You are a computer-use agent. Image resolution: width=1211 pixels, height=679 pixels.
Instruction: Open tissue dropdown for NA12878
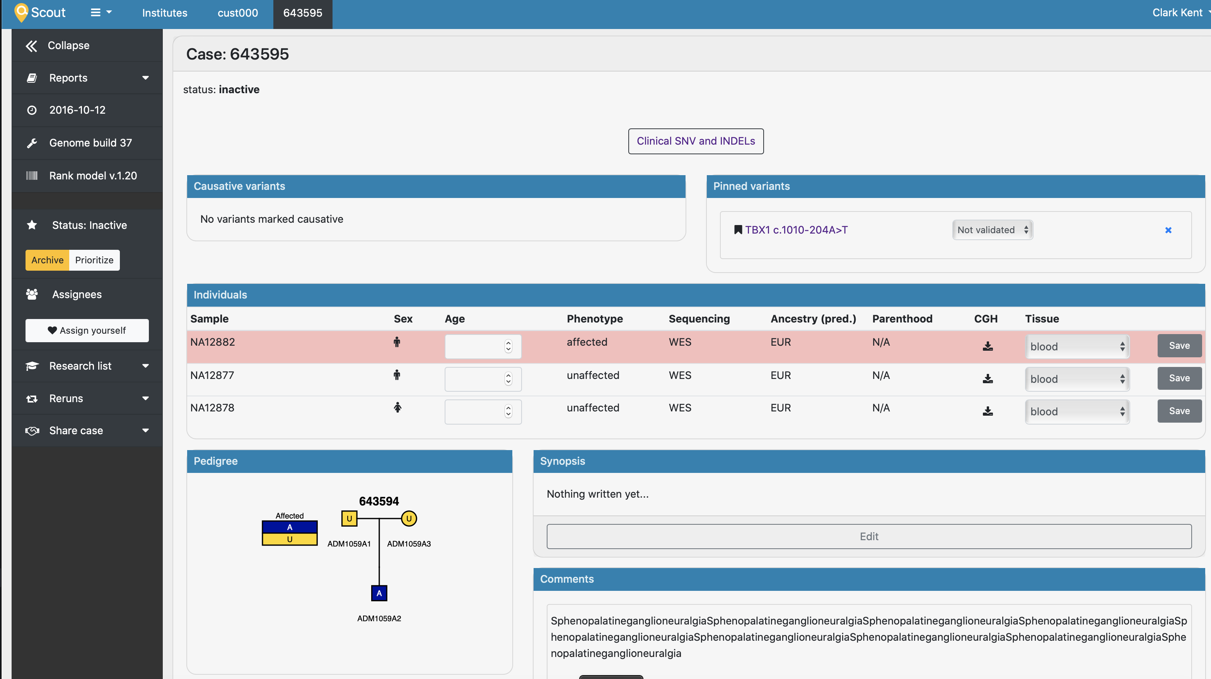click(x=1077, y=411)
